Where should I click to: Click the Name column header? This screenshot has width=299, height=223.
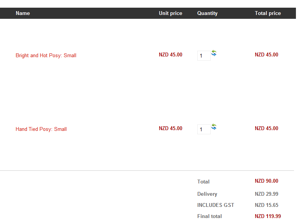(x=23, y=13)
